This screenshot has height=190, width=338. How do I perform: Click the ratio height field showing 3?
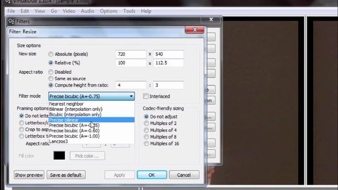[x=168, y=85]
